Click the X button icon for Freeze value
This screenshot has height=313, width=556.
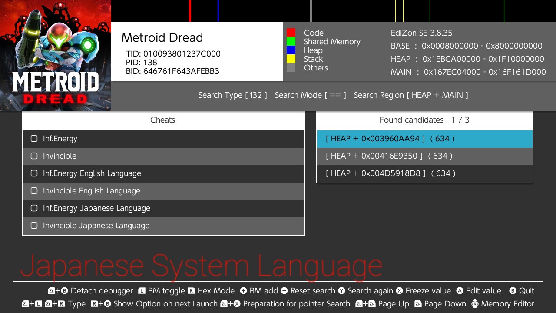[x=399, y=291]
